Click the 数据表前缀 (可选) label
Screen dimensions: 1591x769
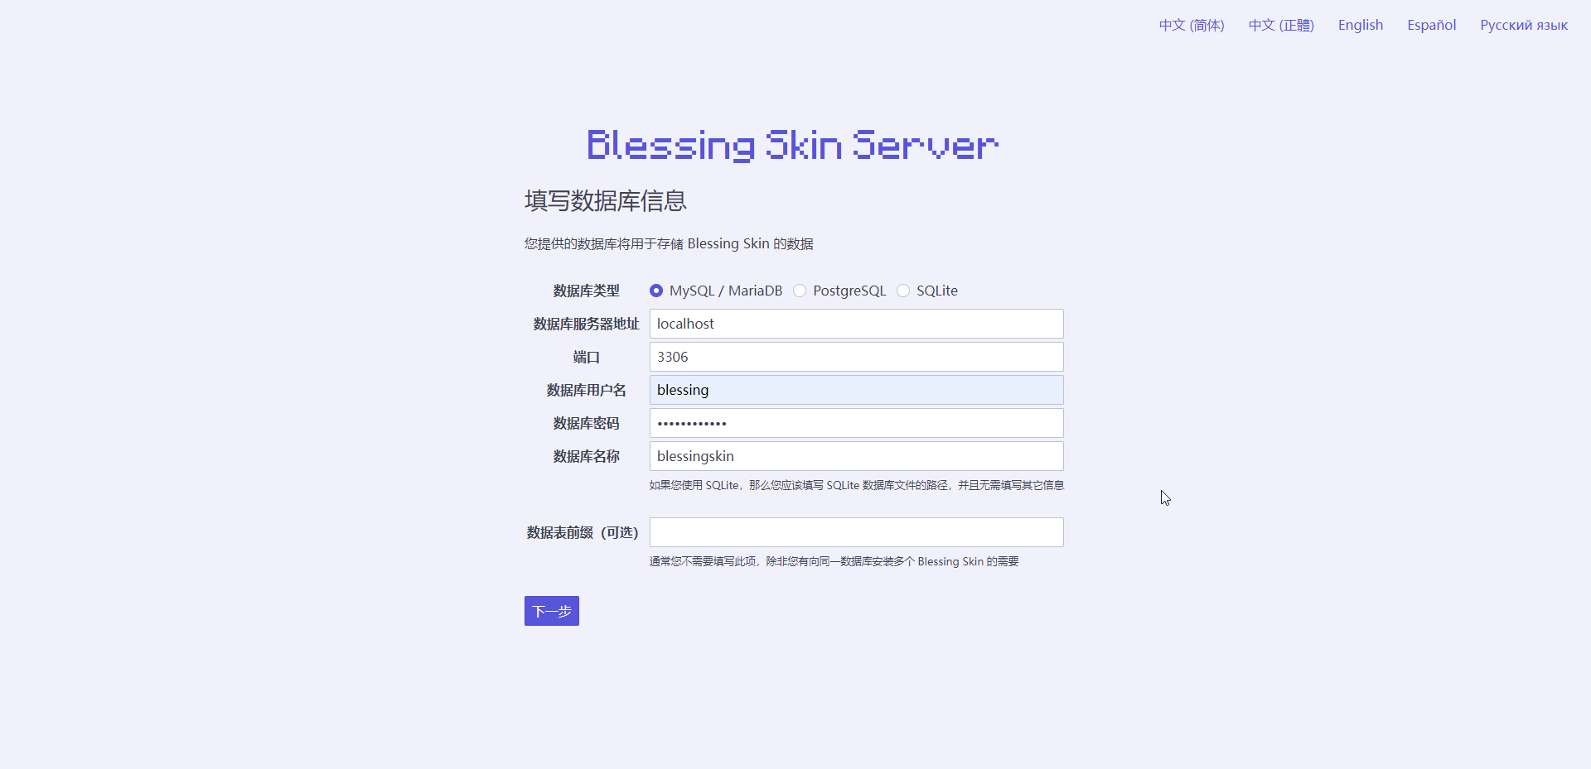point(583,532)
